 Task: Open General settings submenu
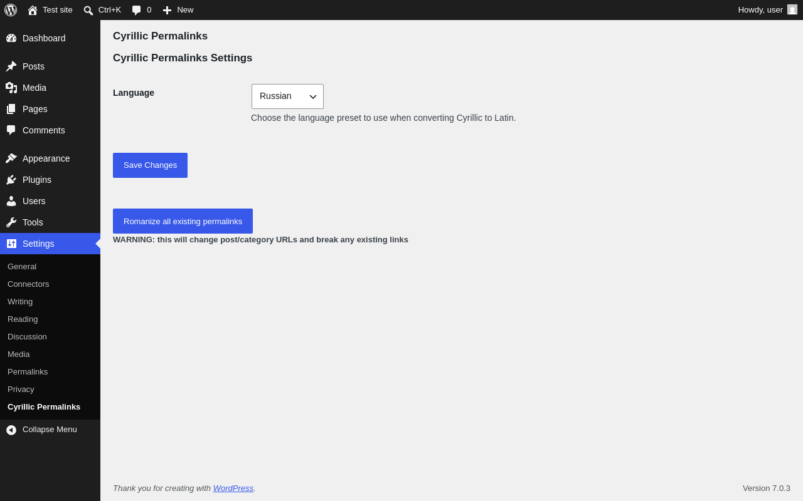click(22, 266)
